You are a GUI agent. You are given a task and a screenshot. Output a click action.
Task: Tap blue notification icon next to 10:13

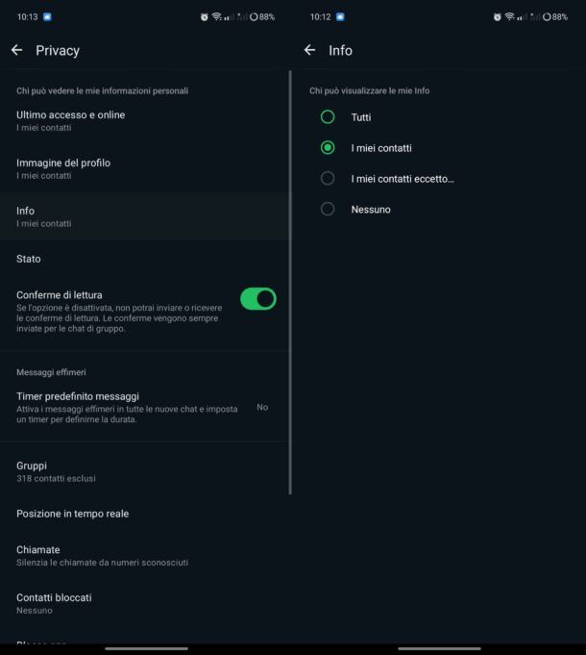[47, 16]
